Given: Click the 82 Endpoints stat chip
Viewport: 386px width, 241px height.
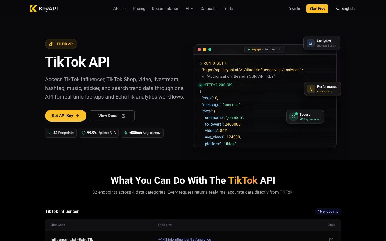Looking at the screenshot, I should click(61, 133).
